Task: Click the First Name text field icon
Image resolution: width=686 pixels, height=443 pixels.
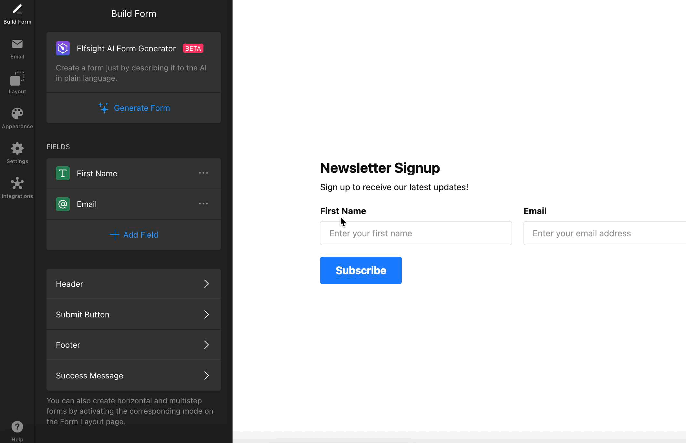Action: (63, 173)
